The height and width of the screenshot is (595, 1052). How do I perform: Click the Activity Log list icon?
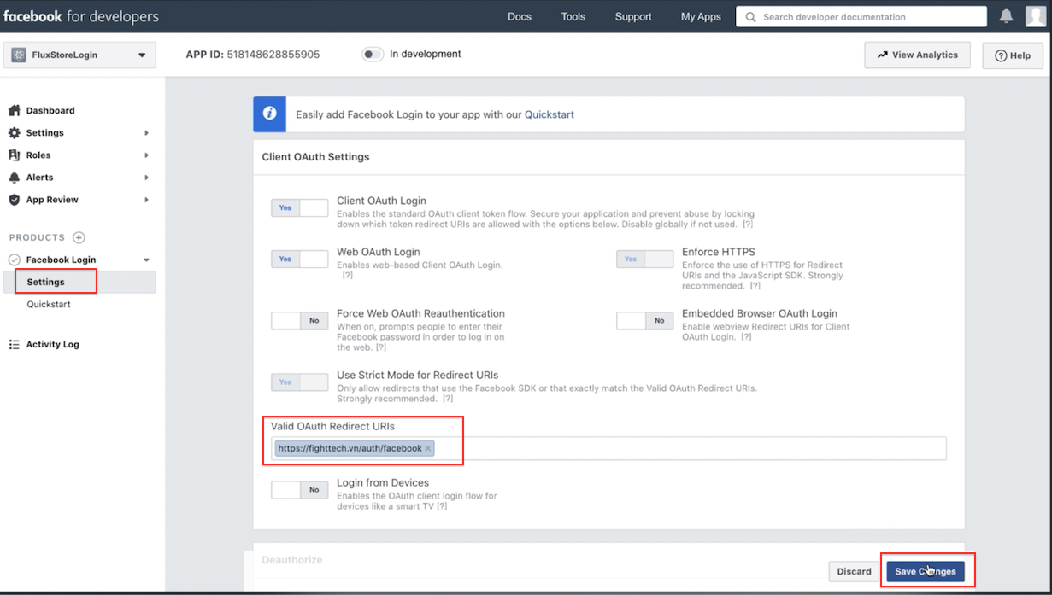(14, 344)
